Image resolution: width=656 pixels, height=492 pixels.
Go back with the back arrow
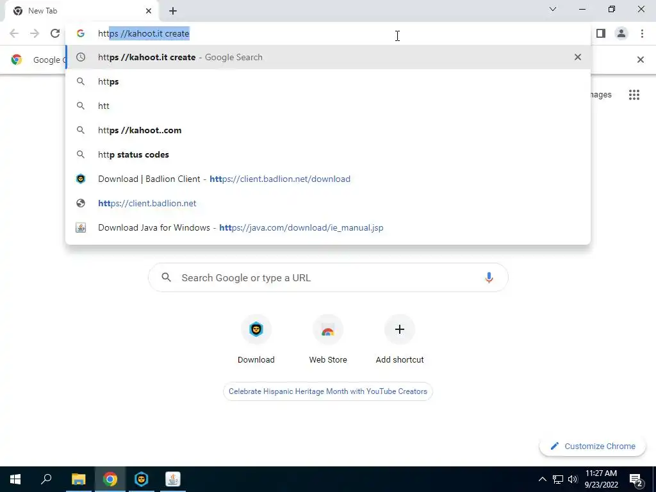(x=14, y=33)
